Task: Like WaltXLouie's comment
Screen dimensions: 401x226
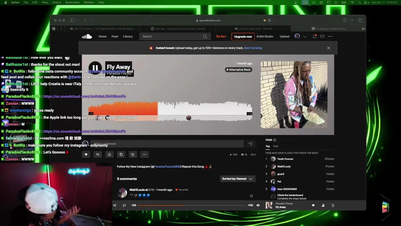Action: (x=251, y=196)
